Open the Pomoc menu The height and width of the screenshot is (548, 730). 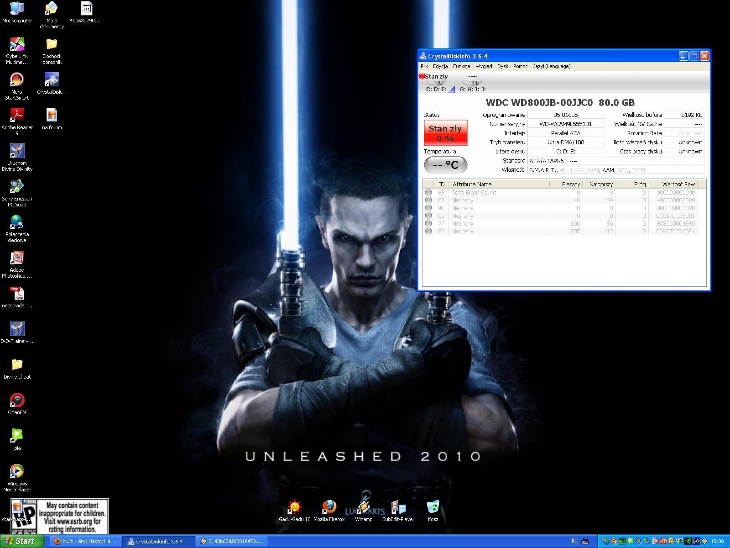520,66
